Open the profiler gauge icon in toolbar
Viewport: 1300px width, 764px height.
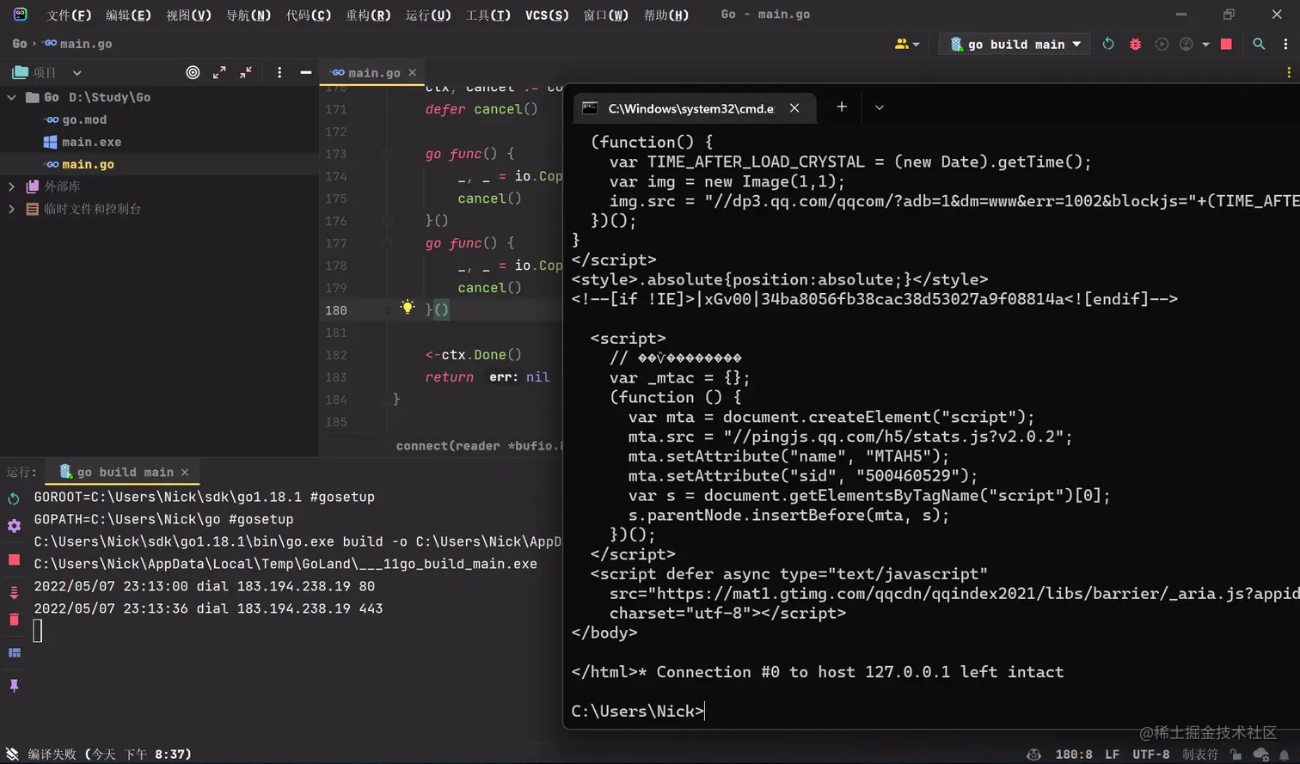1187,44
